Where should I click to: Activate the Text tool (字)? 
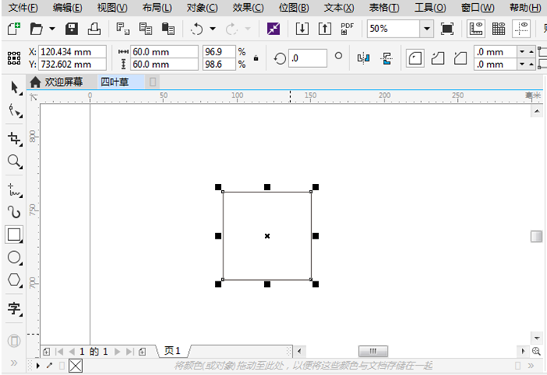point(14,309)
